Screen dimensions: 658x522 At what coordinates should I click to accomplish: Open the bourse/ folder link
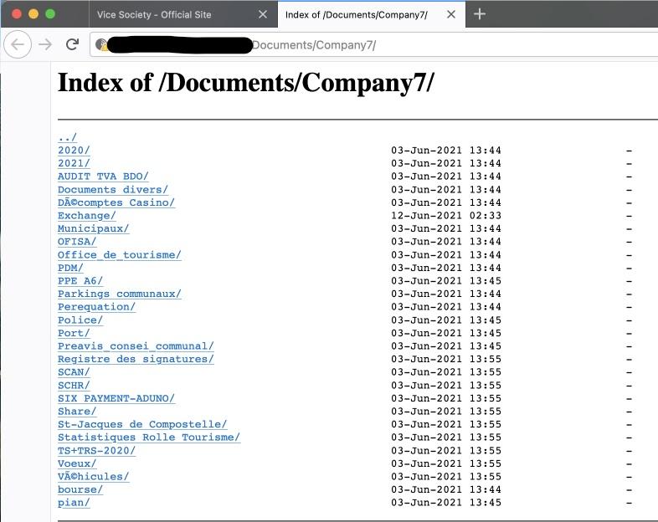coord(80,489)
